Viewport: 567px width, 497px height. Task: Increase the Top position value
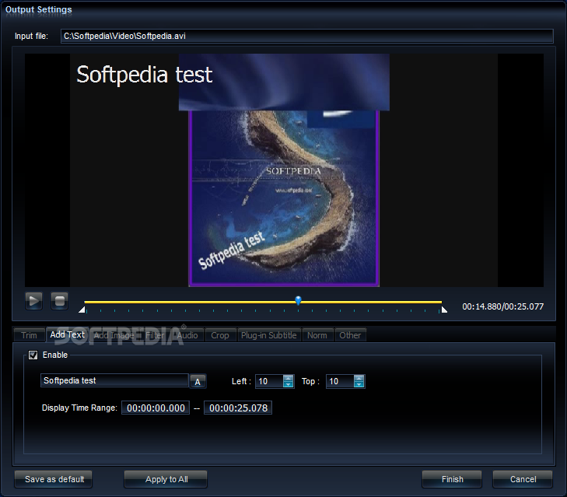point(359,378)
